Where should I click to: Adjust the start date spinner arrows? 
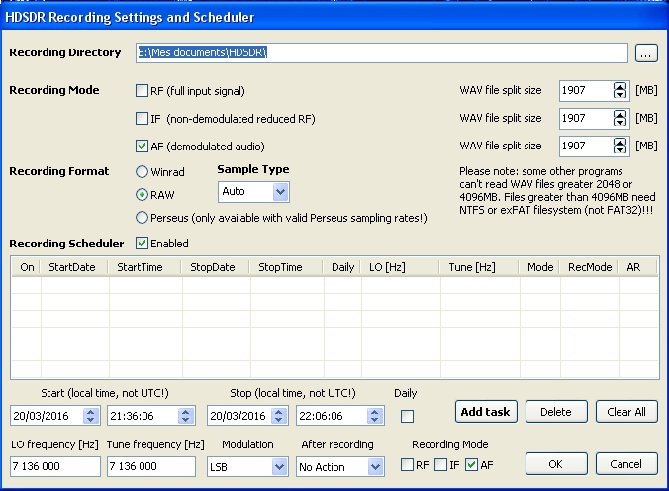click(90, 416)
